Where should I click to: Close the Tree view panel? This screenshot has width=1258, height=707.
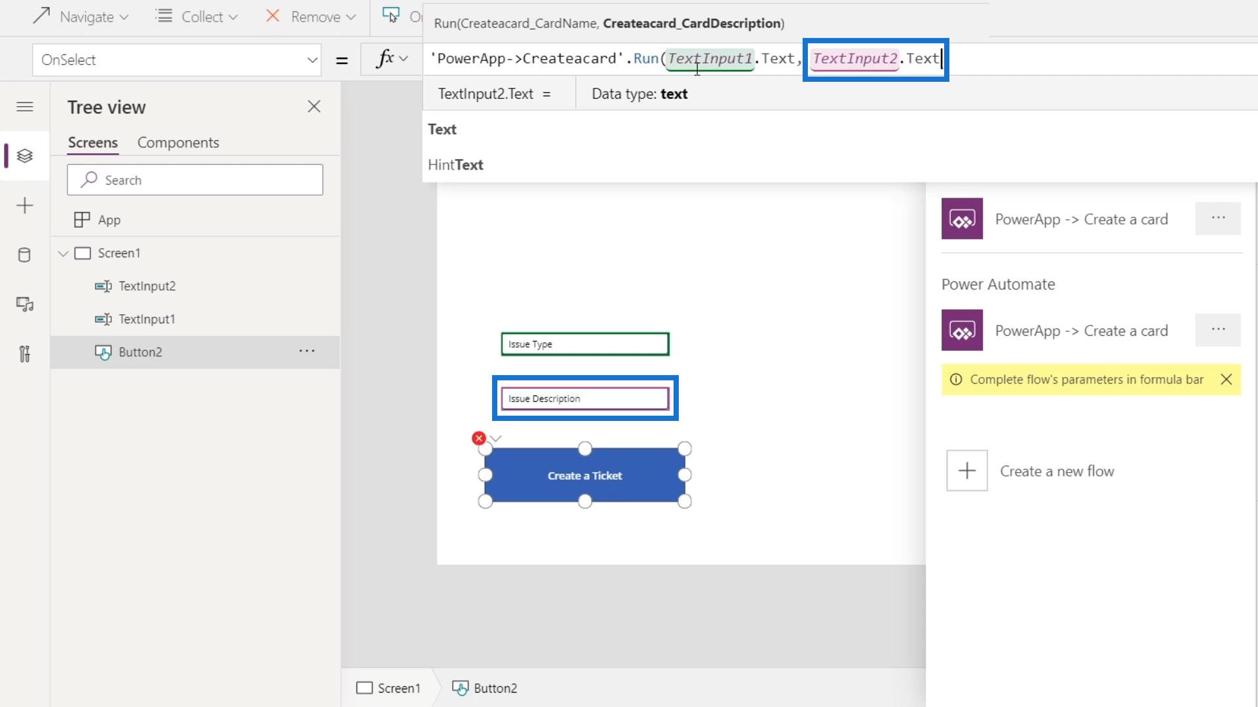click(x=314, y=107)
